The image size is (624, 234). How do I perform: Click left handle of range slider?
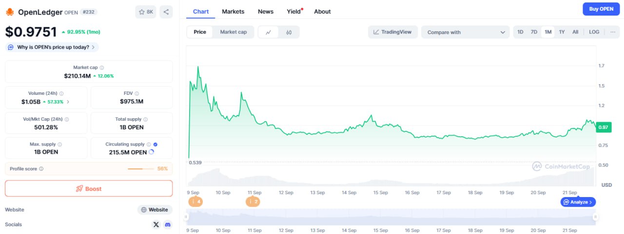(x=186, y=217)
